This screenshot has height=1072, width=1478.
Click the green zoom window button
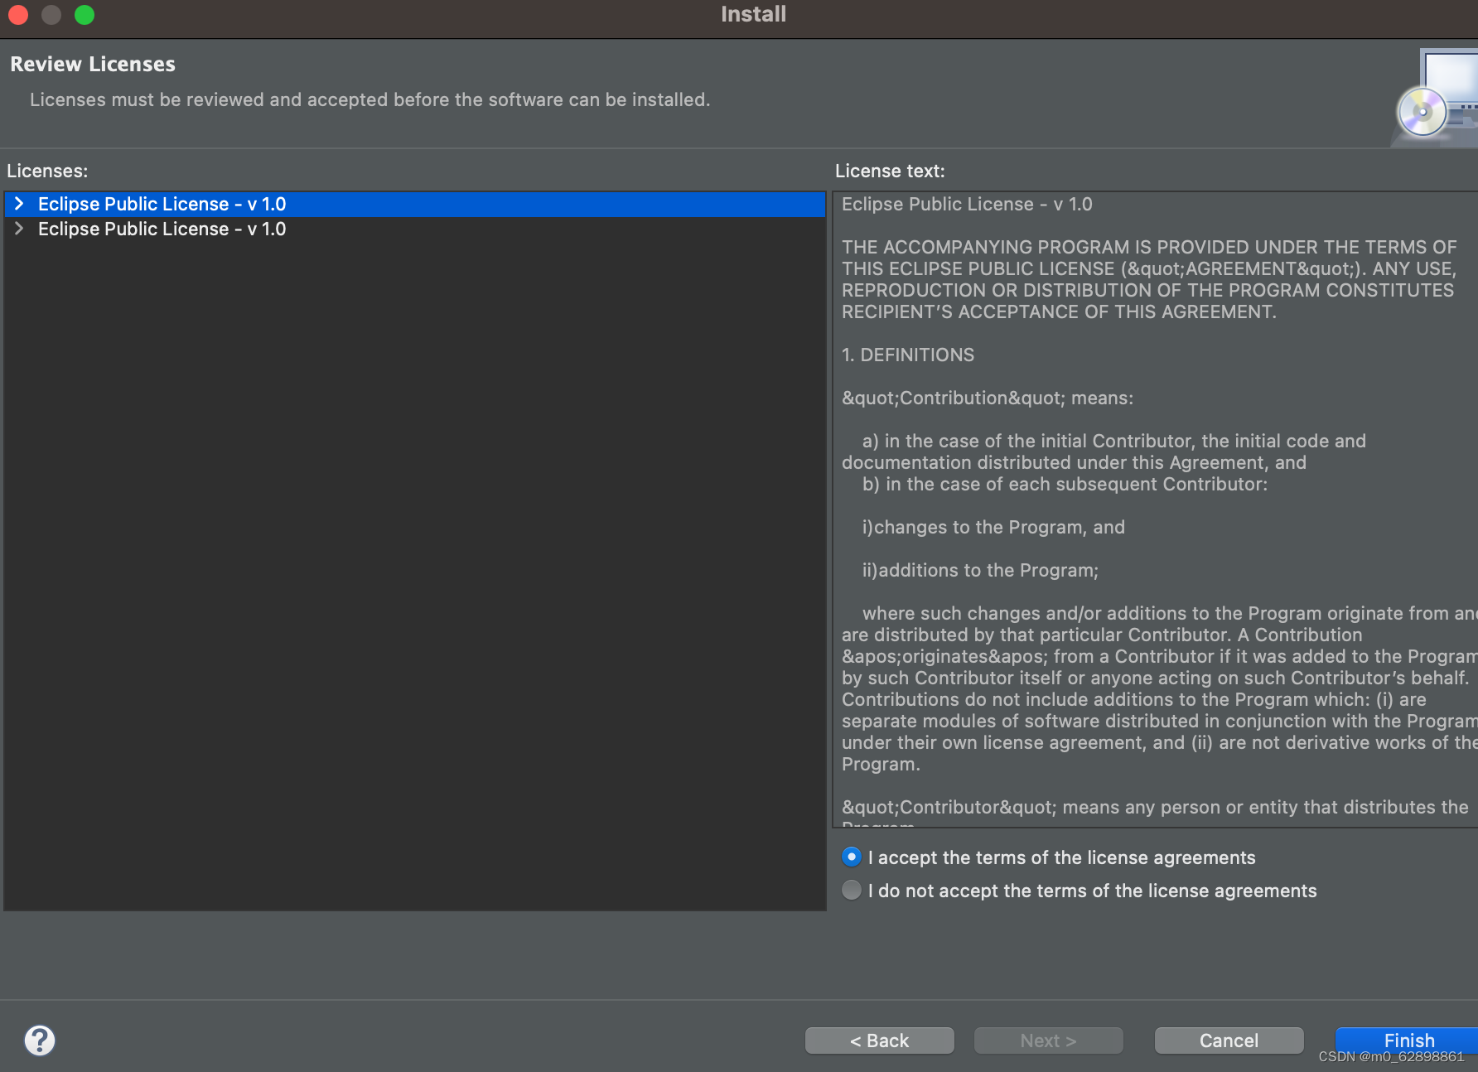[84, 15]
